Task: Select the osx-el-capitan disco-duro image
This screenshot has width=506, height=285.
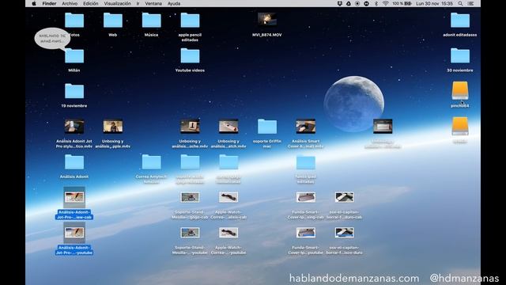Action: 344,233
